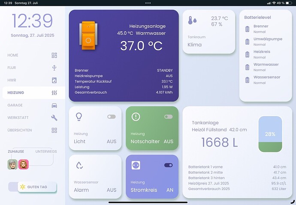Click the pink-haired person avatar
This screenshot has width=296, height=205.
click(23, 164)
